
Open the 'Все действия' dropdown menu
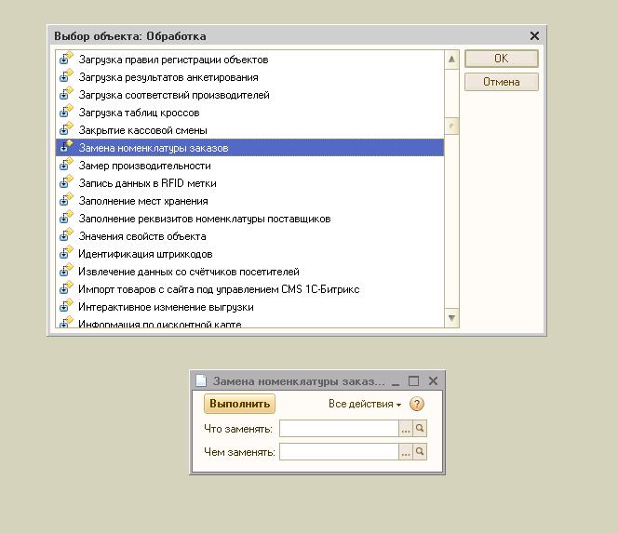pyautogui.click(x=365, y=405)
